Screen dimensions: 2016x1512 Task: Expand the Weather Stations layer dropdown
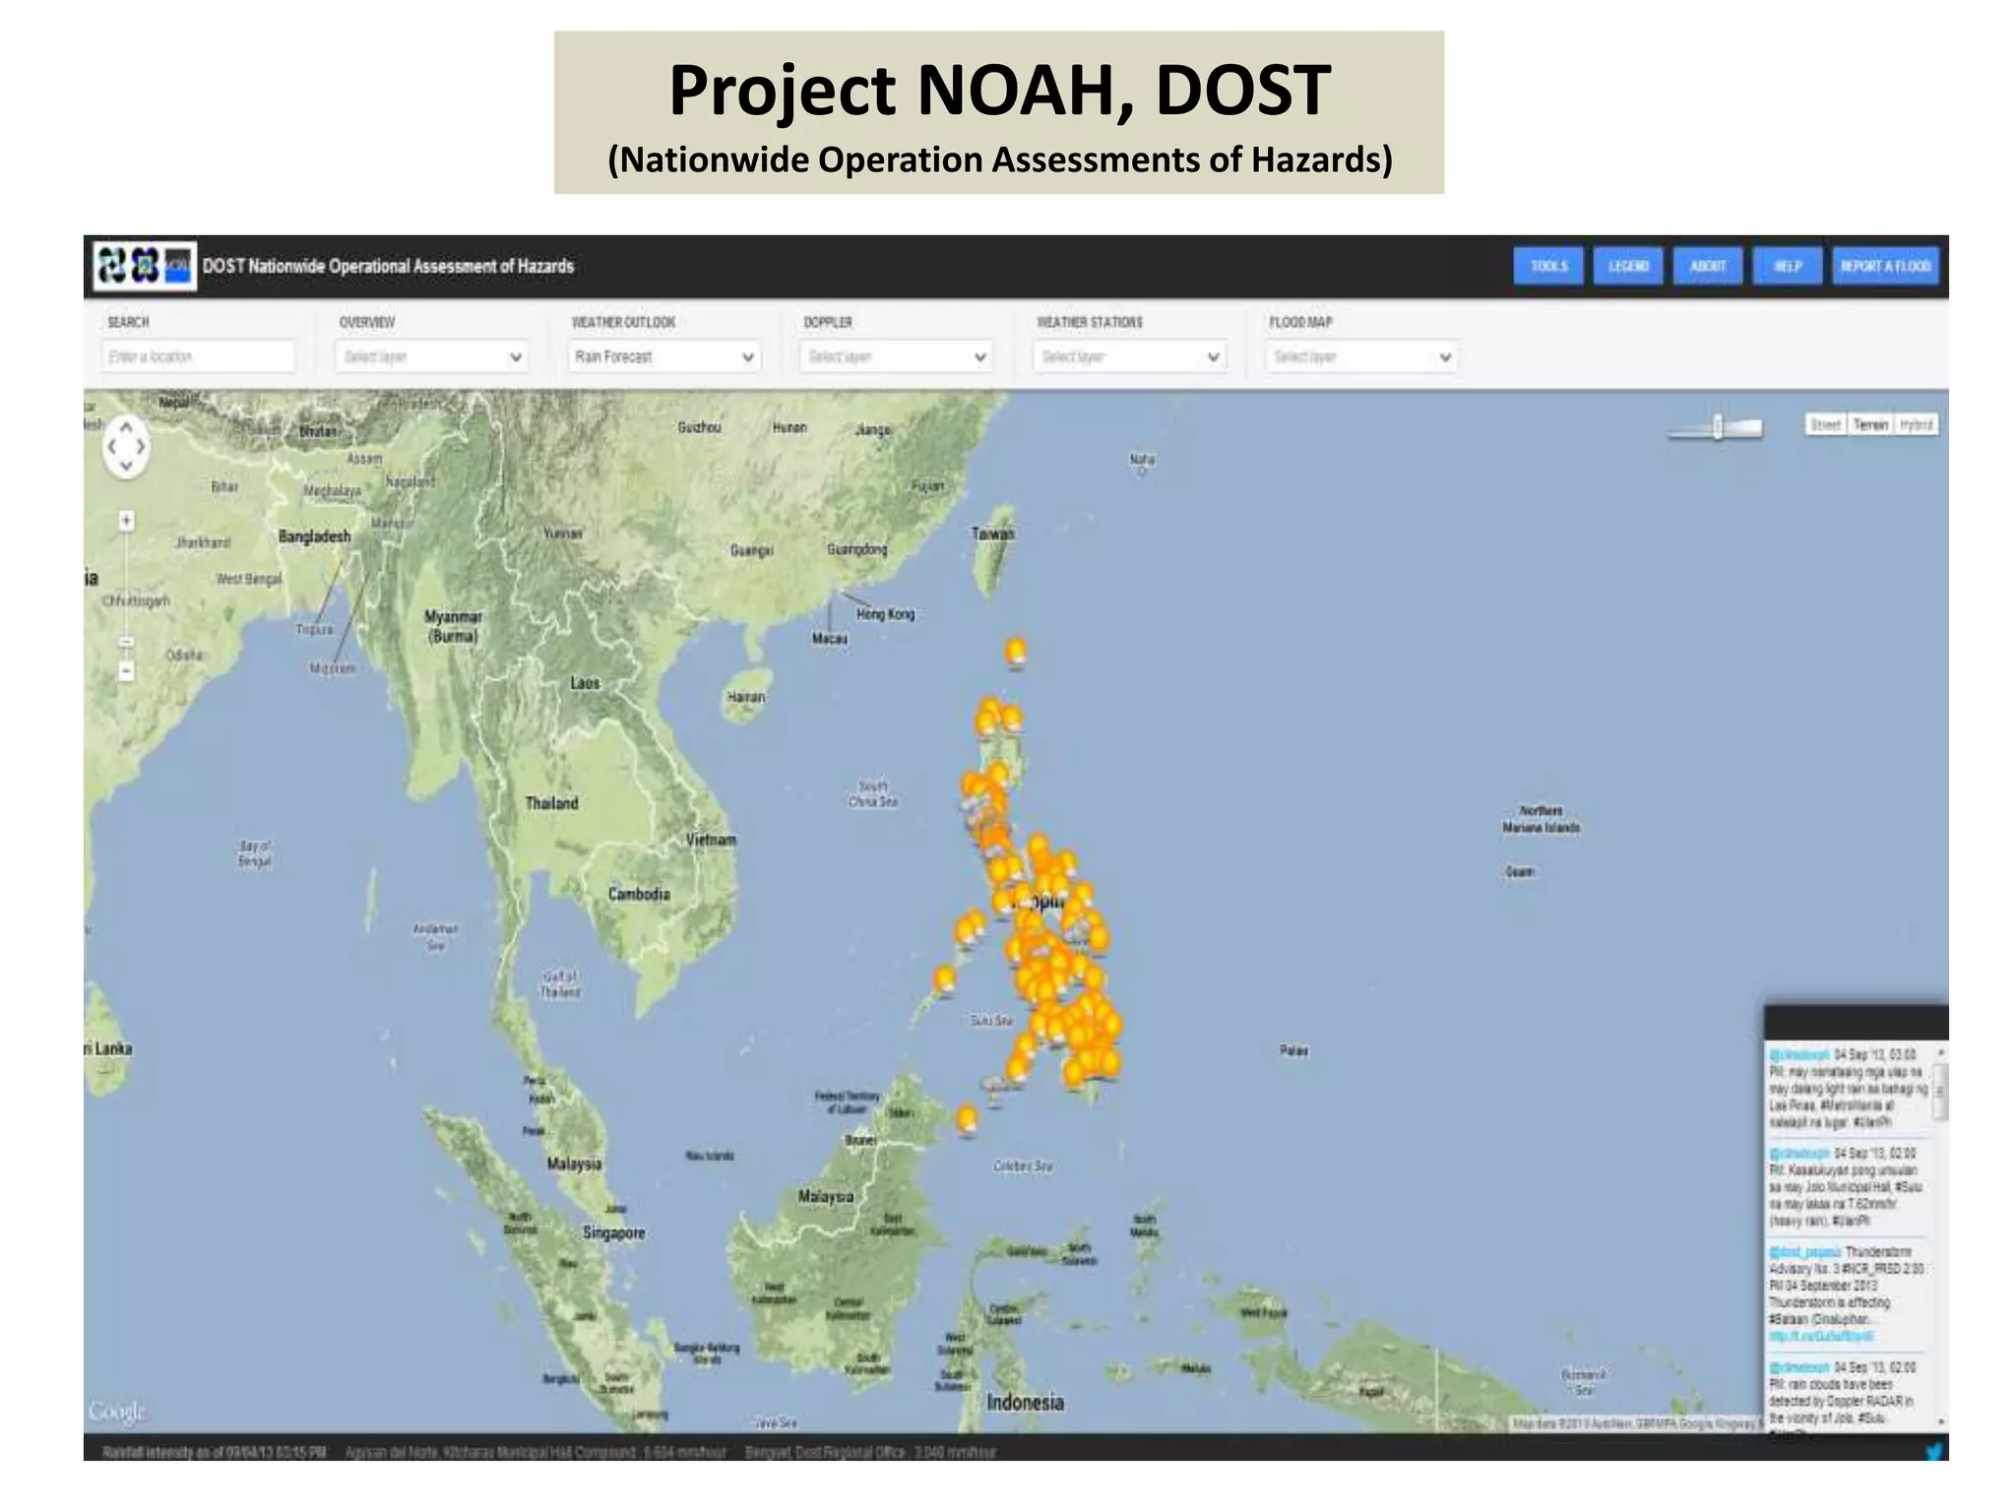[1129, 356]
